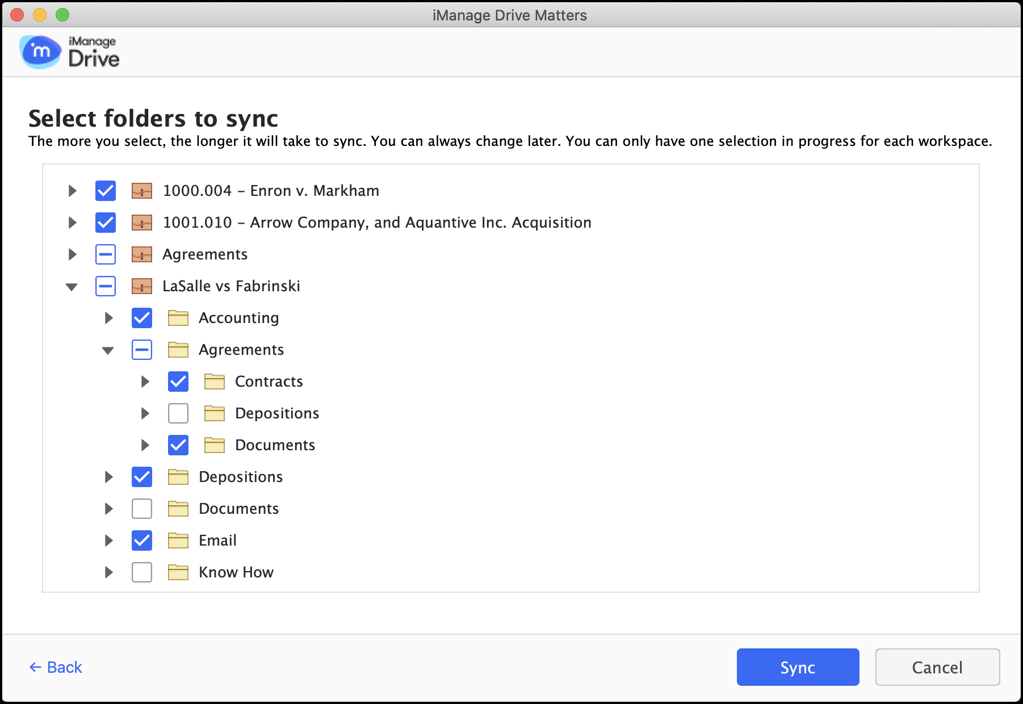Uncheck the 1000.004 Enron v. Markham checkbox
This screenshot has height=704, width=1023.
click(x=106, y=191)
